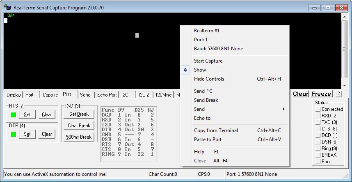Select Send Break menu entry

[x=235, y=100]
